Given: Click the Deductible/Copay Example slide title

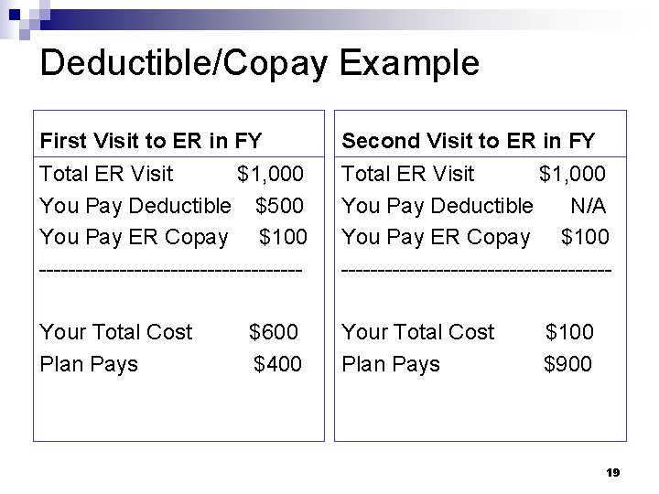Looking at the screenshot, I should (x=260, y=63).
